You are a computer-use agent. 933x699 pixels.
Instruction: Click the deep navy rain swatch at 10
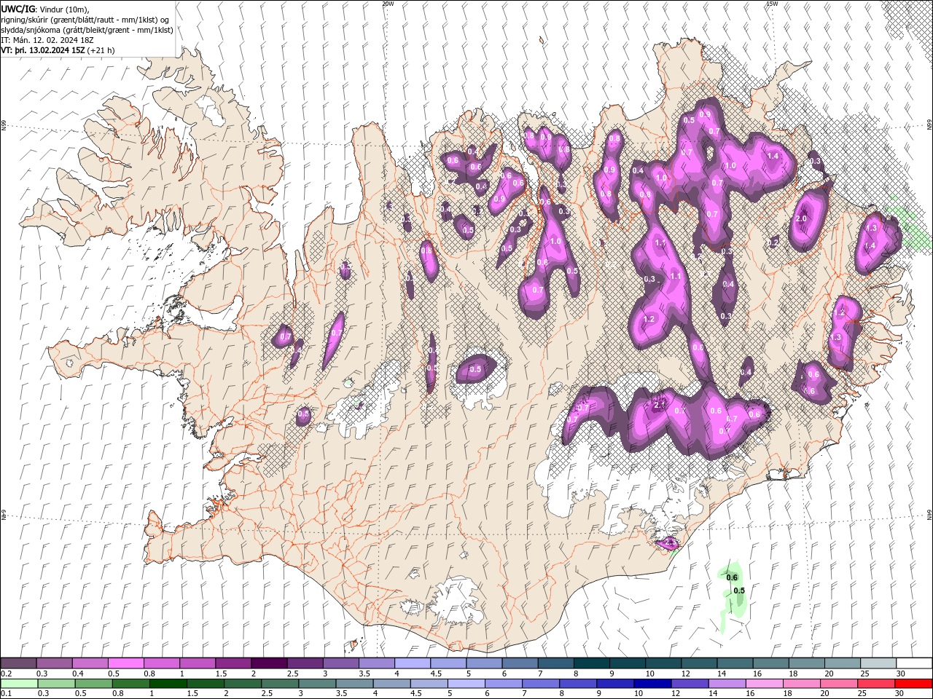pyautogui.click(x=652, y=684)
